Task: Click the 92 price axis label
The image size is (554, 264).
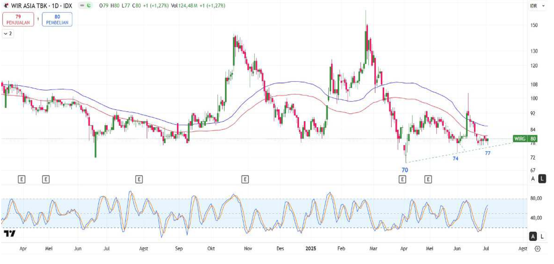Action: tap(533, 114)
